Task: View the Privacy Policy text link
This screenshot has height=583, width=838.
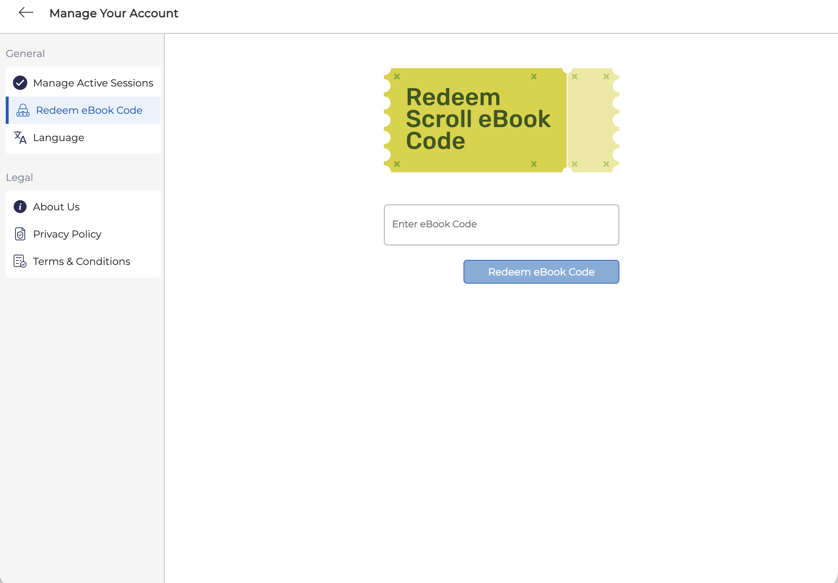Action: point(67,234)
